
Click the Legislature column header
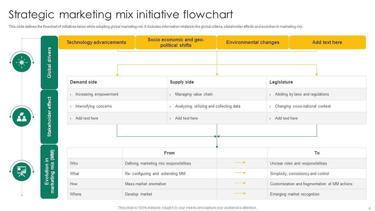pyautogui.click(x=281, y=82)
